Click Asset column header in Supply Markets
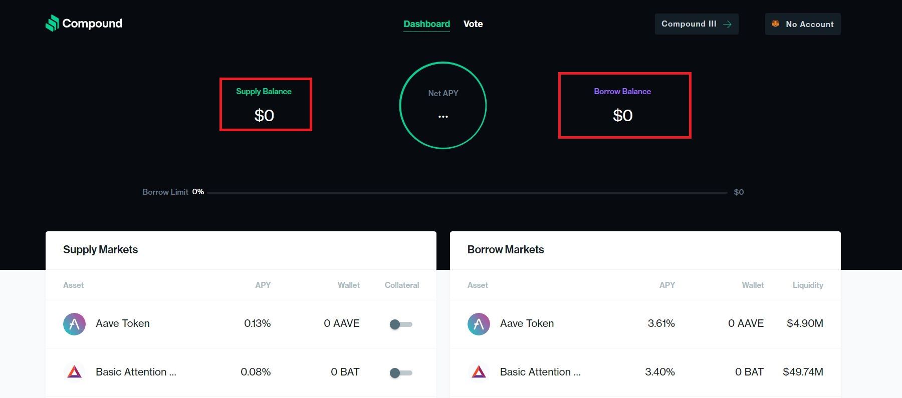The height and width of the screenshot is (398, 902). coord(73,285)
